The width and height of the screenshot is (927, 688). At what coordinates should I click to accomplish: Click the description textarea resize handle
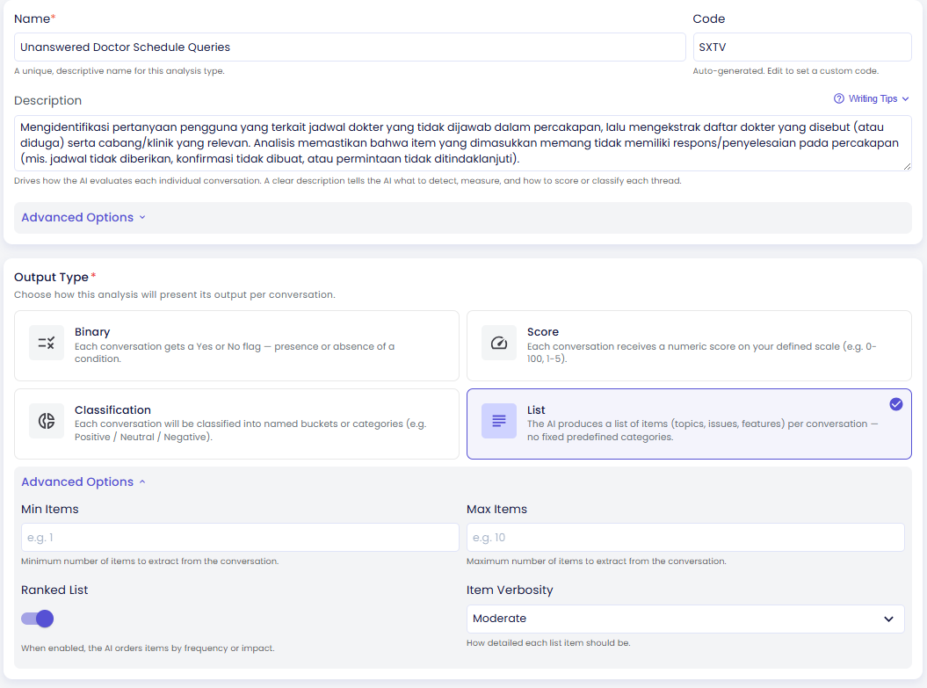tap(907, 166)
